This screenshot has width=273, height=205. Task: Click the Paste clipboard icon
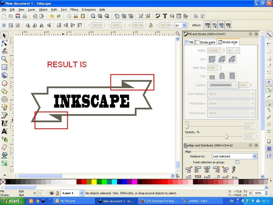click(x=83, y=16)
